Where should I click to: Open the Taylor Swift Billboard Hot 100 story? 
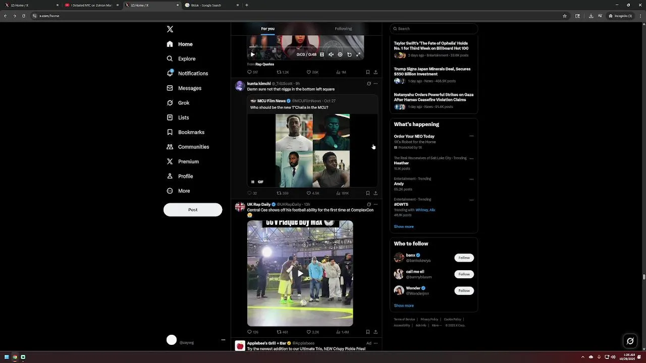pos(434,49)
